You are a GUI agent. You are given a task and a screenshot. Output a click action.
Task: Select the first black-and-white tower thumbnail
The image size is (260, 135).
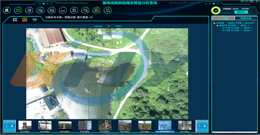(25, 125)
